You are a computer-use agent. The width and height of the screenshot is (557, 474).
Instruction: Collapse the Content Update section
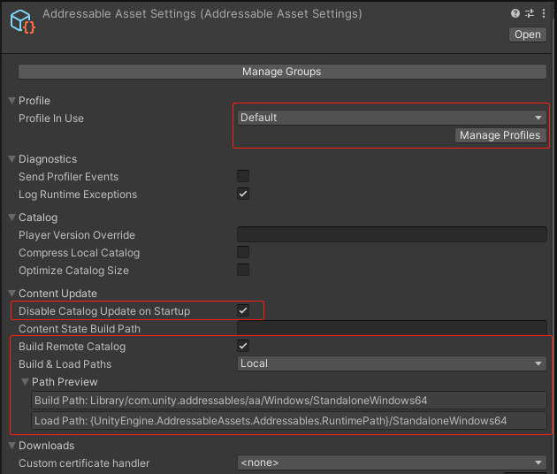[12, 293]
